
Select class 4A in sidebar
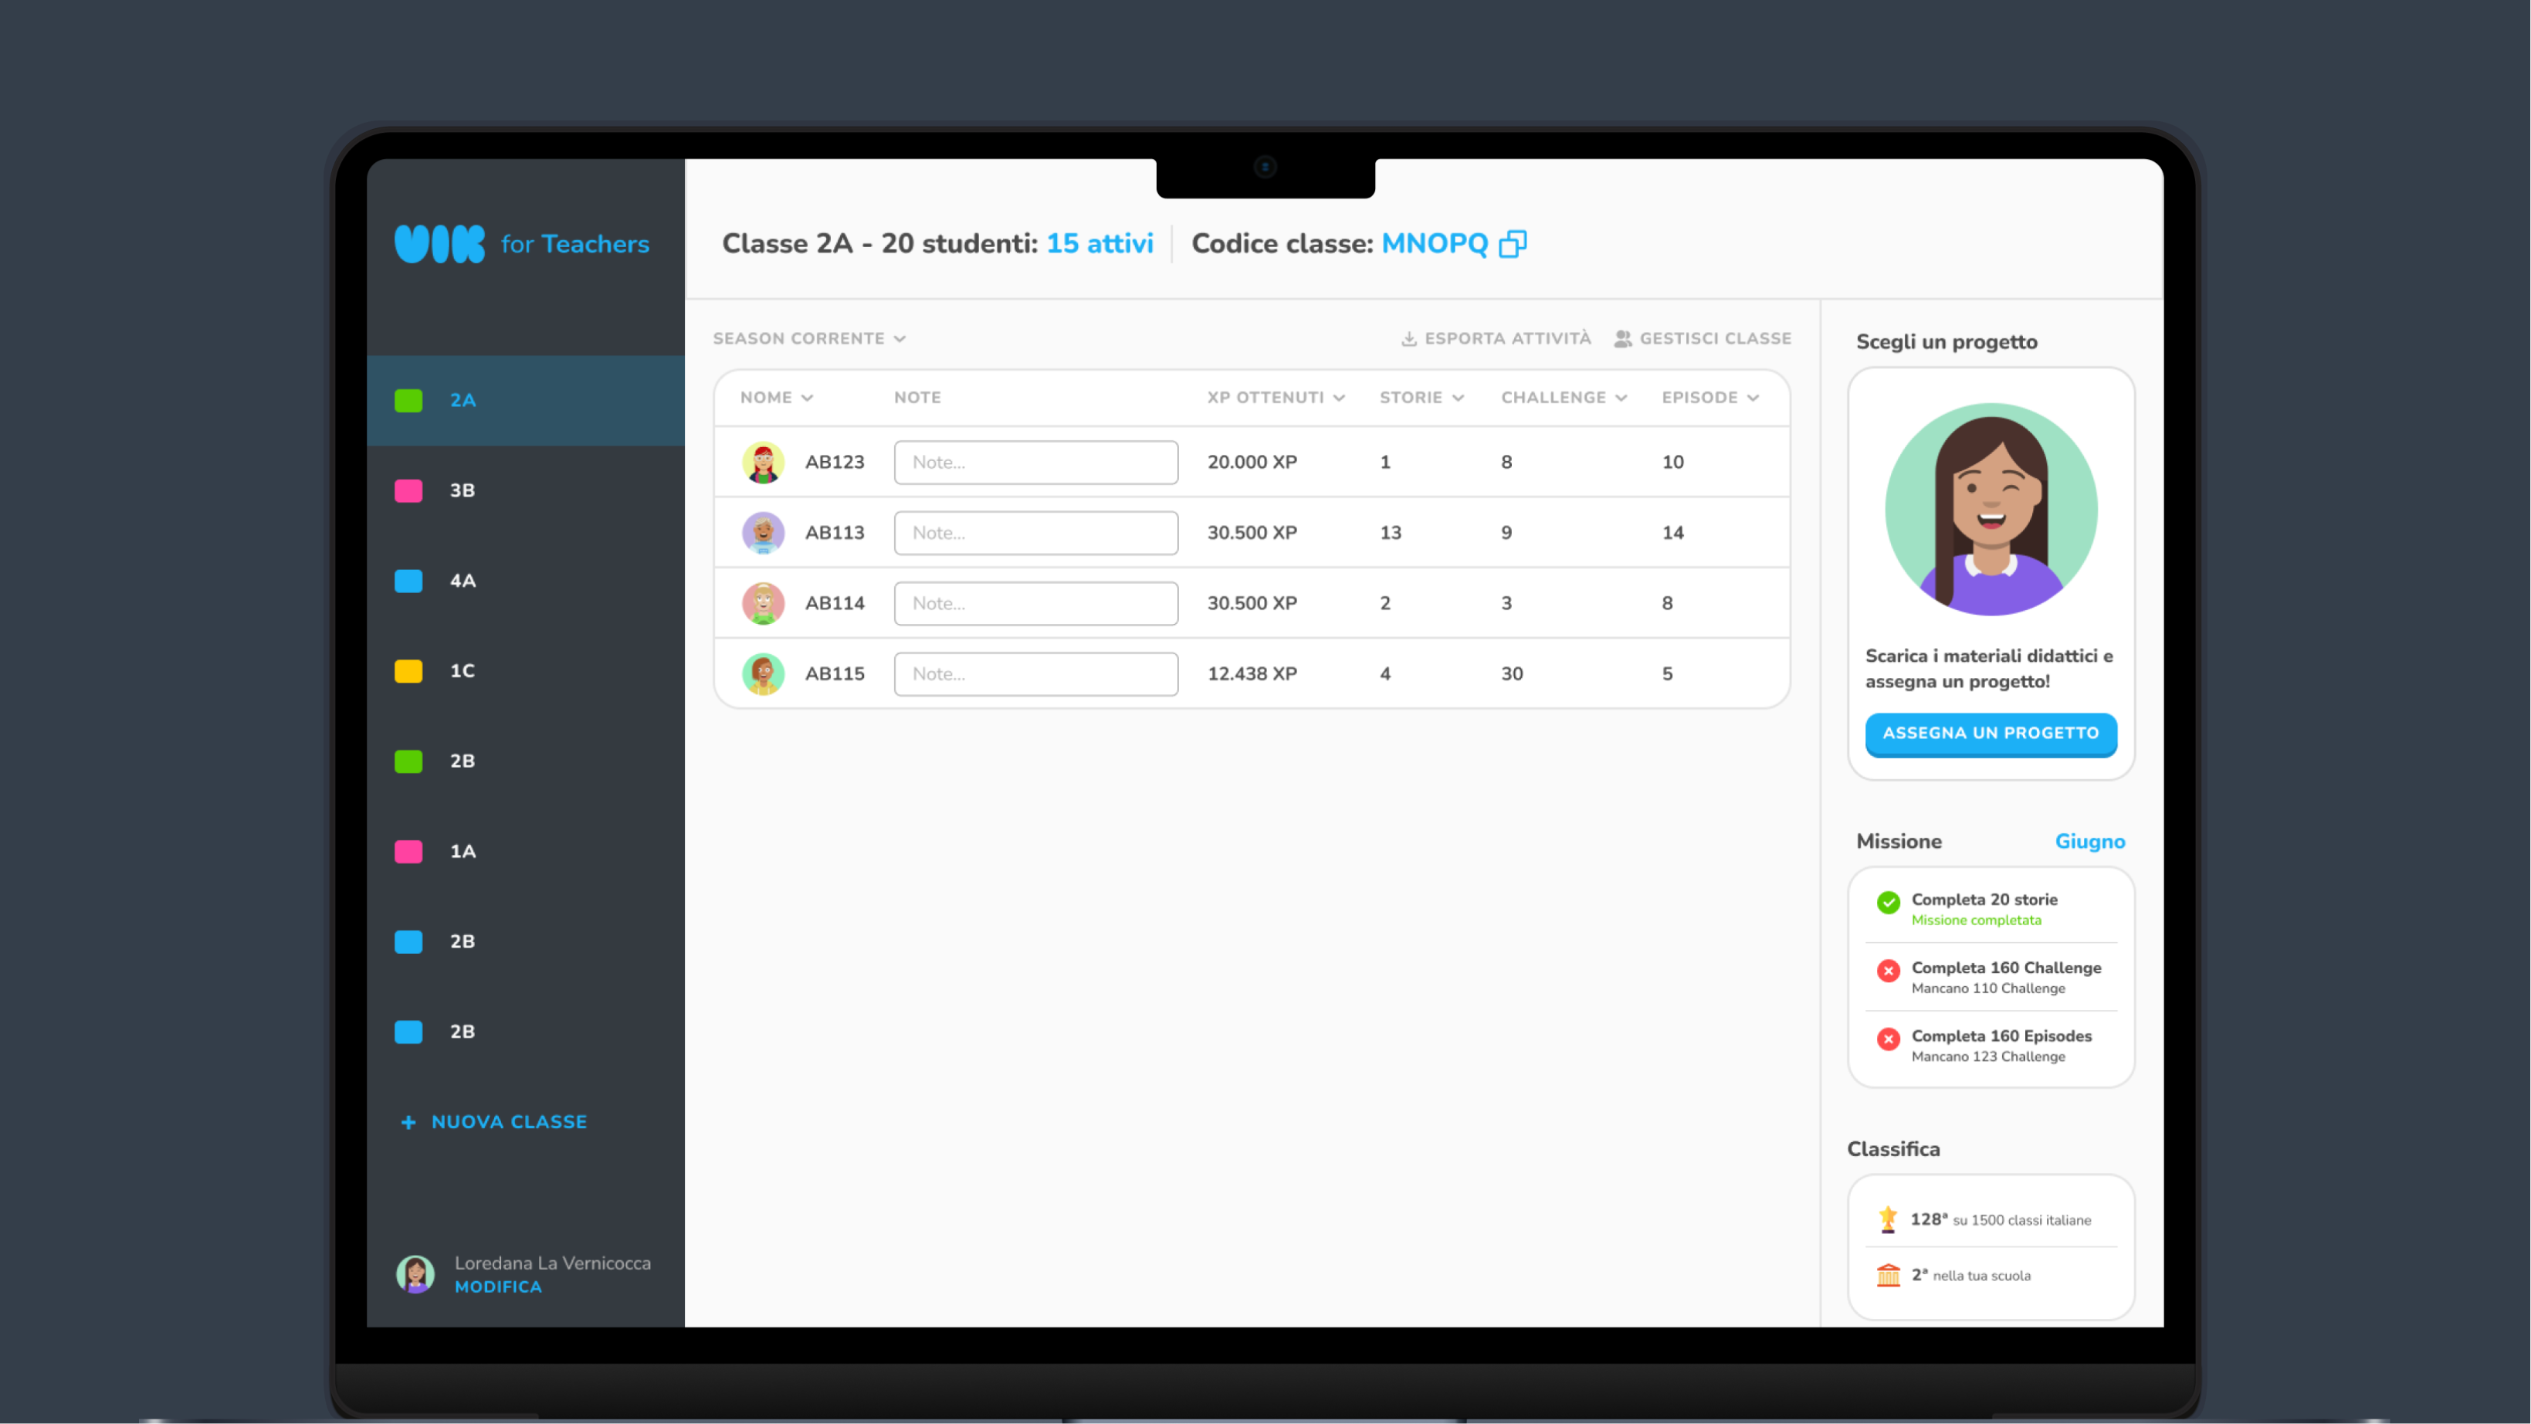526,581
